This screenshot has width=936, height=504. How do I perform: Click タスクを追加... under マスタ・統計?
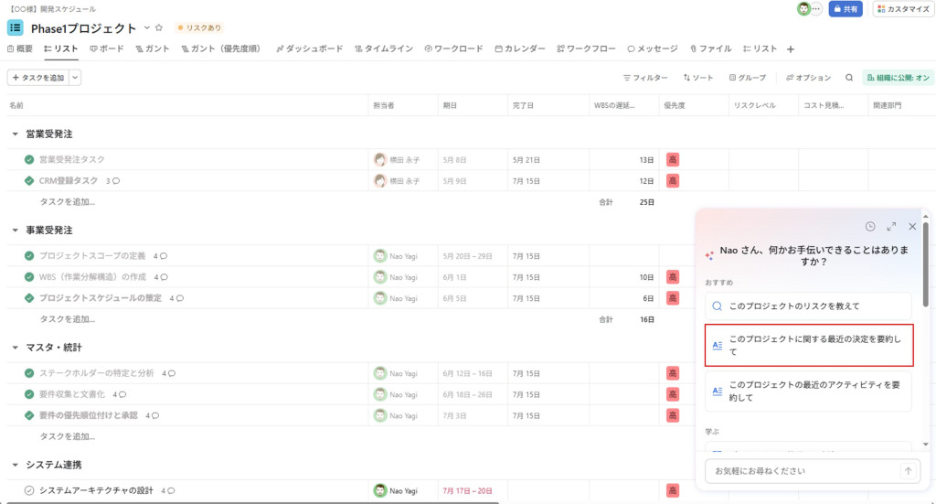67,436
